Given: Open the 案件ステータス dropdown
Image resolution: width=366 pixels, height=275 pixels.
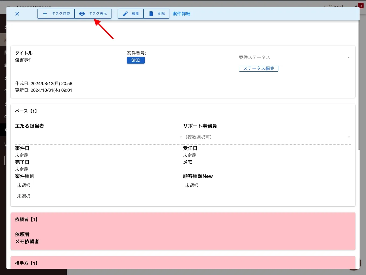Looking at the screenshot, I should [295, 57].
